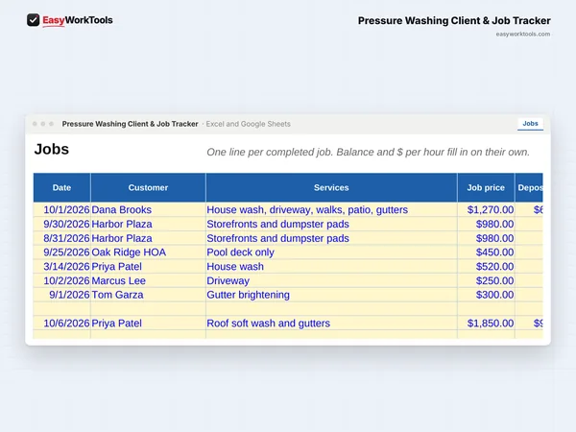Screen dimensions: 576x432
Task: Select Storefronts and dumpster pads in 9/30/2026 row
Action: point(331,224)
